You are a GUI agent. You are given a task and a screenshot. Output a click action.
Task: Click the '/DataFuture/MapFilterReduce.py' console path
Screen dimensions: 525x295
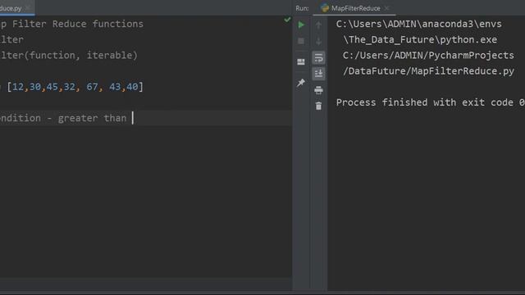[428, 71]
